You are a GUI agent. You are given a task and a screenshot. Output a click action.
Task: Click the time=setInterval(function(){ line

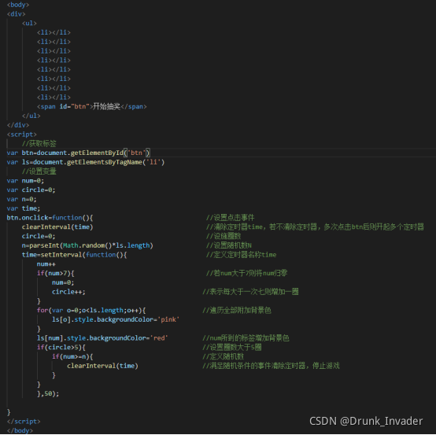point(74,255)
